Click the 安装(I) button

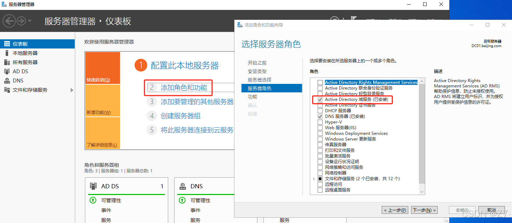(462, 210)
